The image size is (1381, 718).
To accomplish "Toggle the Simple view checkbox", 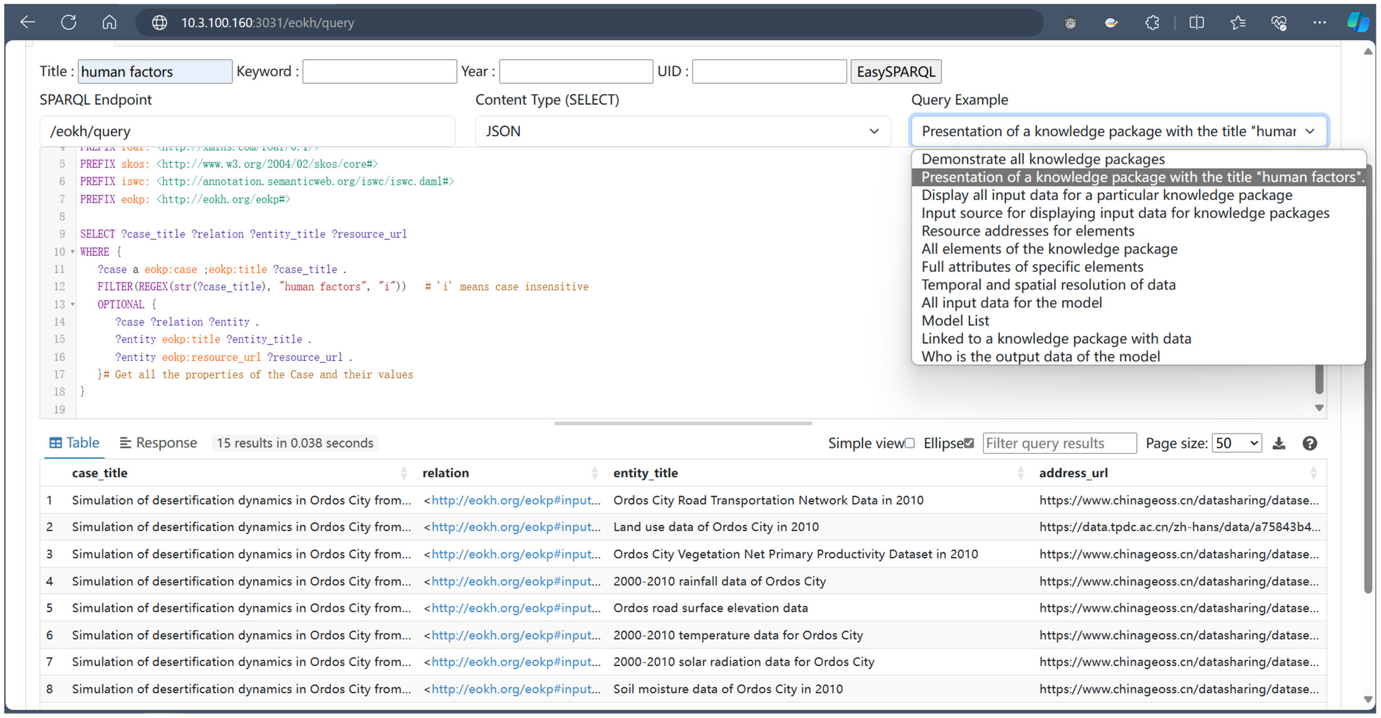I will (910, 443).
